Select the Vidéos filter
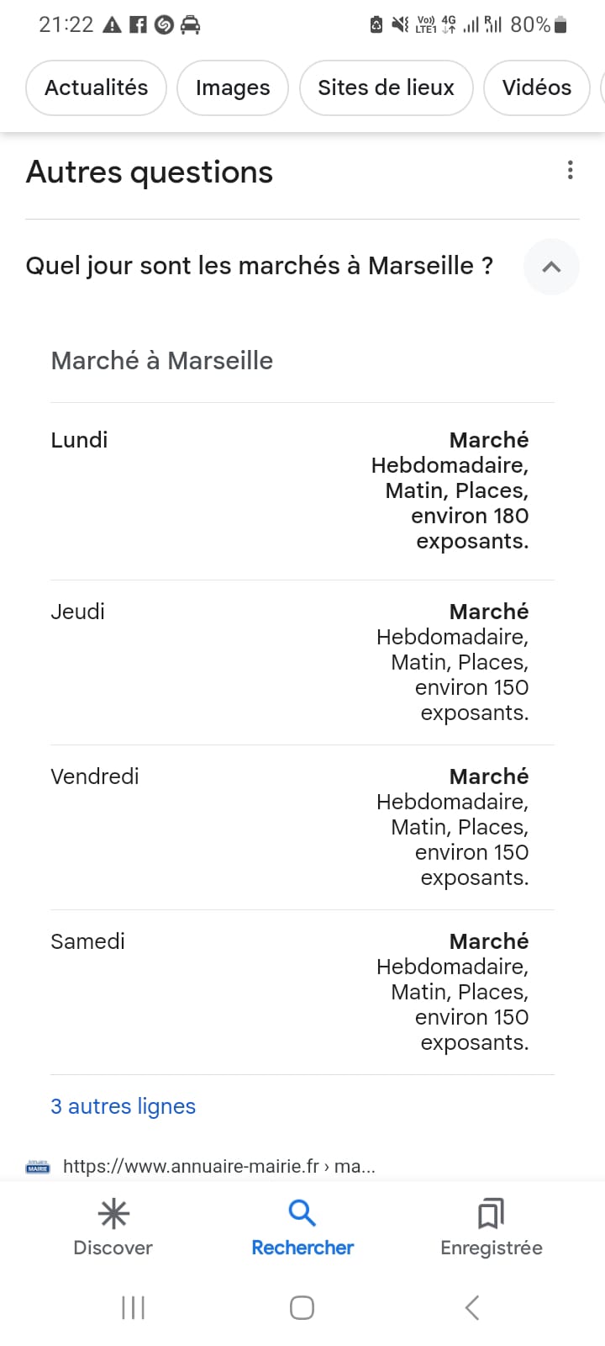 (x=536, y=87)
